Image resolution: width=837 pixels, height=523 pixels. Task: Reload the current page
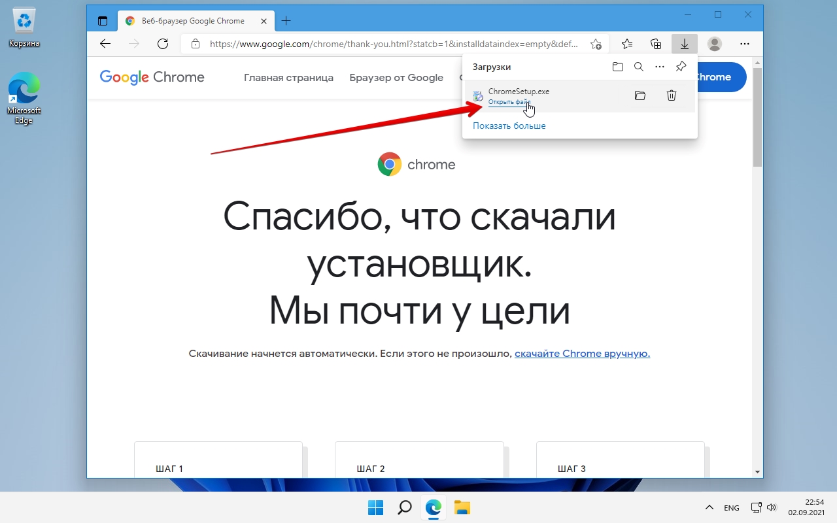click(163, 44)
